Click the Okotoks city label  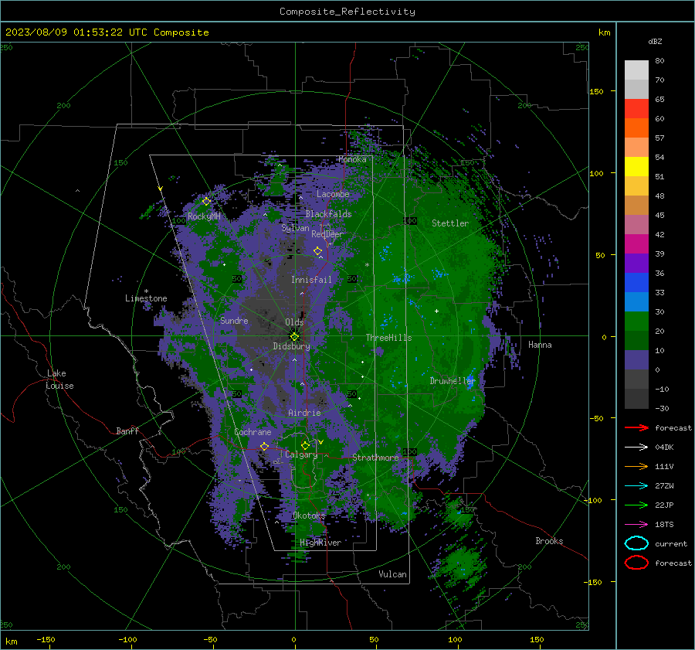tap(309, 516)
